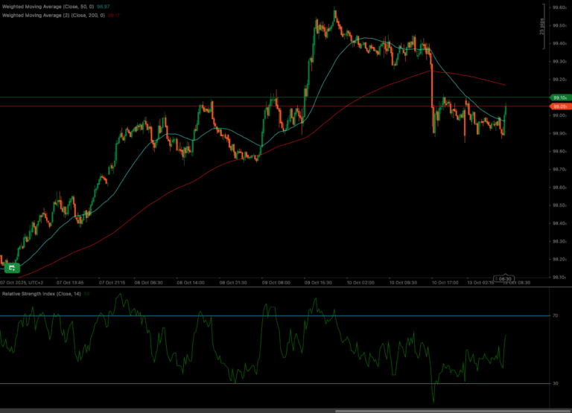This screenshot has height=413, width=572.
Task: Click the RSI 30 level label
Action: tap(555, 383)
